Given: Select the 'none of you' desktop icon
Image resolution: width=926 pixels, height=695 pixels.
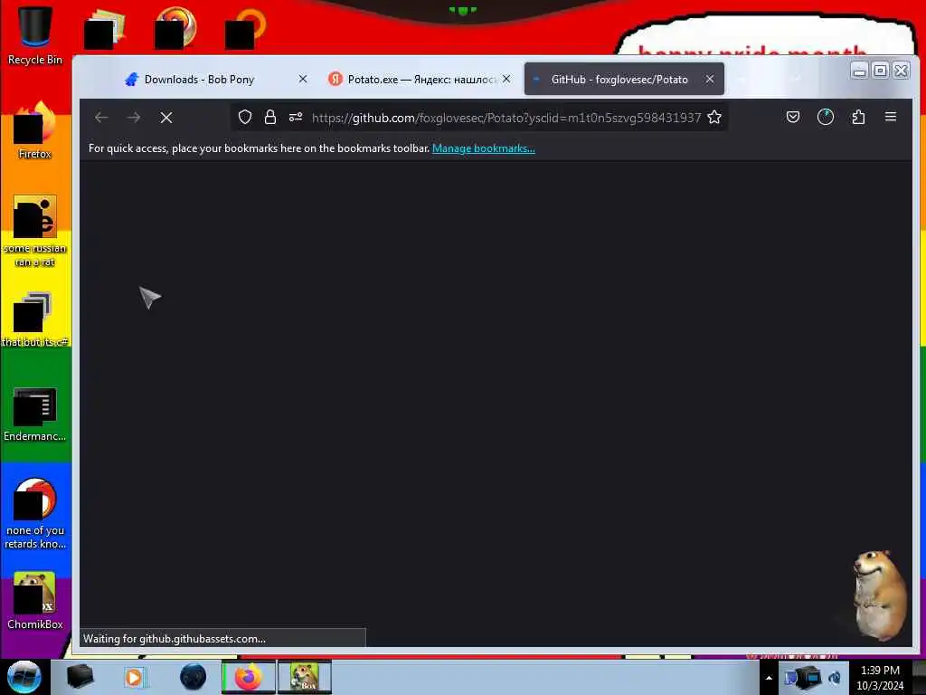Looking at the screenshot, I should (34, 513).
